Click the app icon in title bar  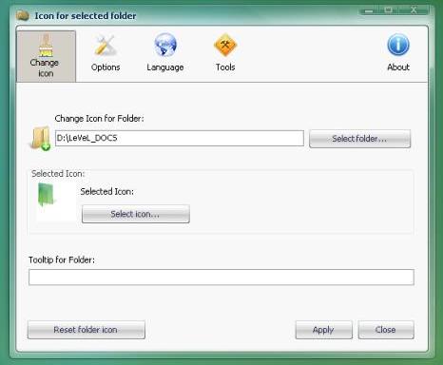click(x=23, y=15)
